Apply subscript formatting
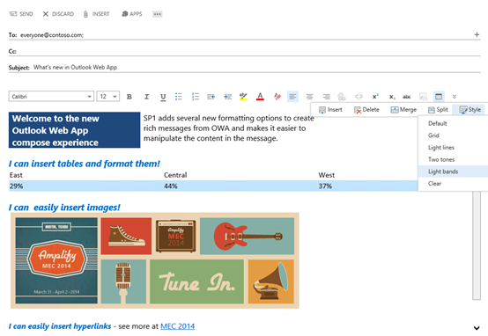488x336 pixels. coord(392,97)
